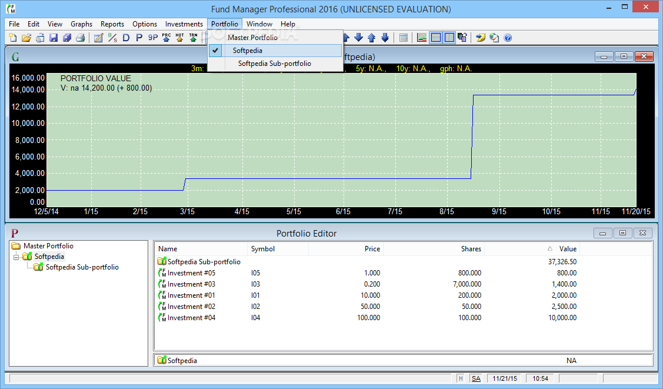Click the New file toolbar icon
The image size is (663, 389).
13,38
